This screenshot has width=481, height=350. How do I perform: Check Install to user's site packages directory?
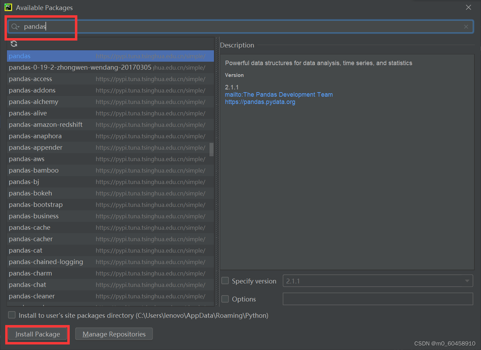pos(12,315)
